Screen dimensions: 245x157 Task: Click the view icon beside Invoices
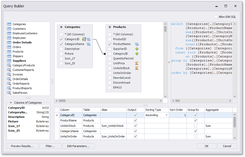8,74
